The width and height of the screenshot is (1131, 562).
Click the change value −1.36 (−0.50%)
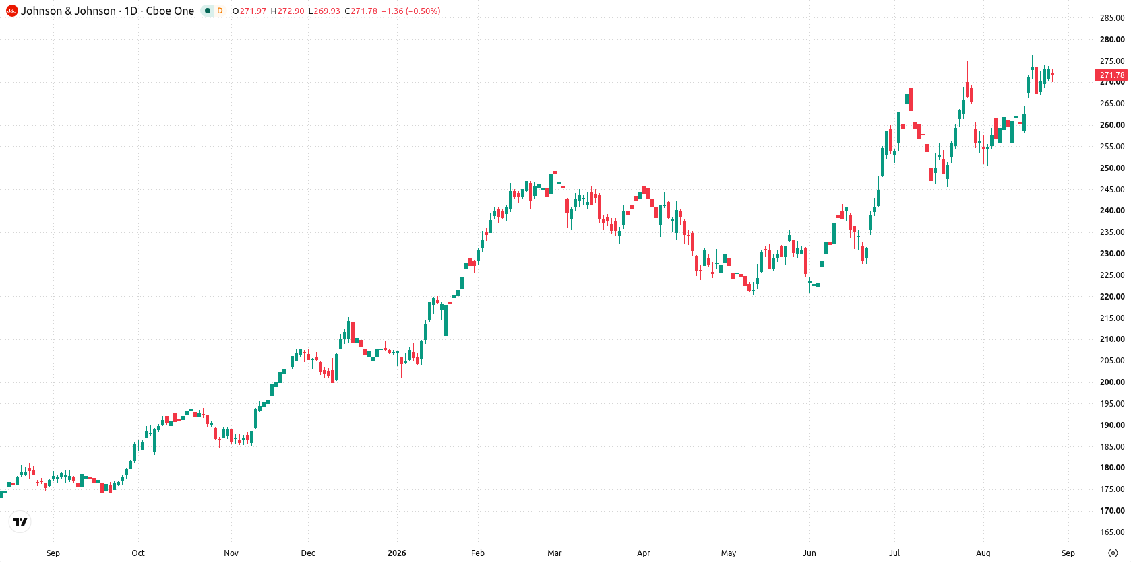411,11
